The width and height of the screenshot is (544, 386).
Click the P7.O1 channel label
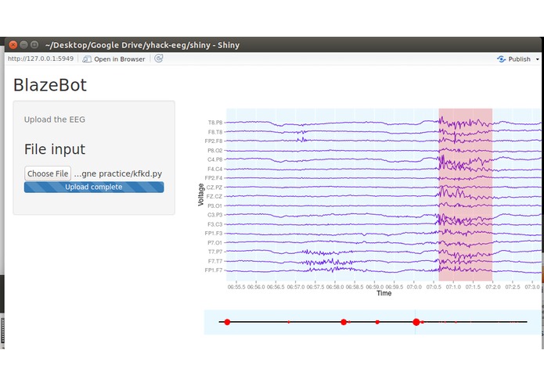(x=214, y=243)
